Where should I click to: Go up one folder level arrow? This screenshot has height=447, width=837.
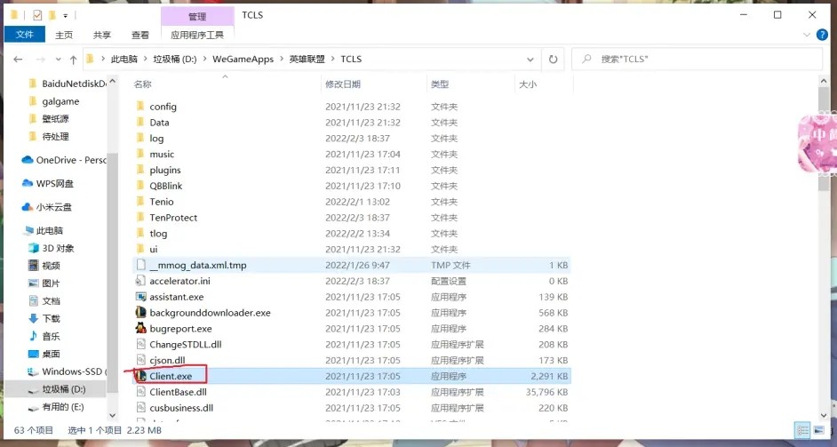click(73, 60)
